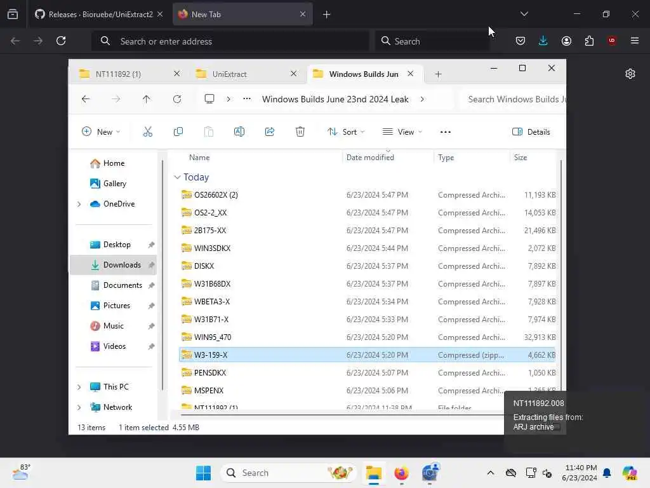Click the Share icon in Explorer toolbar
This screenshot has width=650, height=488.
click(269, 132)
